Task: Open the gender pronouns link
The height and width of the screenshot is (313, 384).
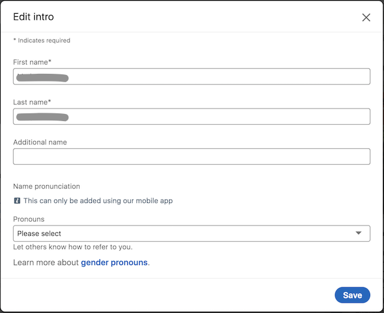Action: point(114,263)
